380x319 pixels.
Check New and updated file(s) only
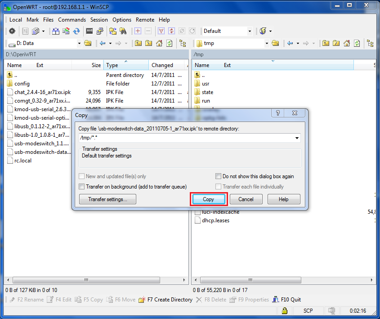[112, 176]
